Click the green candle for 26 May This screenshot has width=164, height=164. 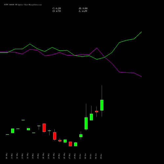pyautogui.click(x=65, y=141)
